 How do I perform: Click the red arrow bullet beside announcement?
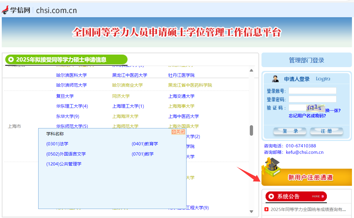(x=266, y=209)
